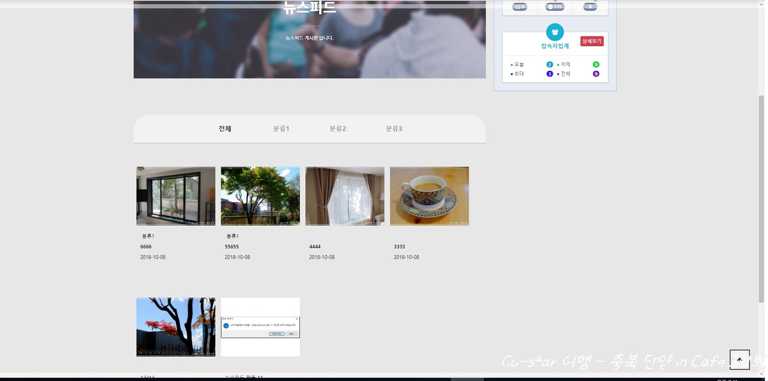This screenshot has height=381, width=768.
Task: Open 상세보기 visitor details button
Action: click(x=592, y=41)
